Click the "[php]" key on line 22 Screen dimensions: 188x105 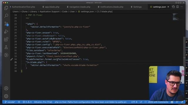coord(30,24)
